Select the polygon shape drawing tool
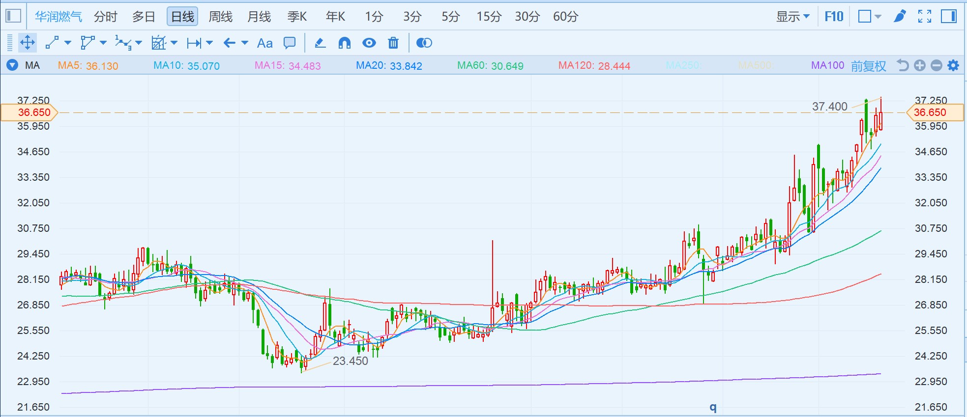This screenshot has height=417, width=967. point(88,43)
